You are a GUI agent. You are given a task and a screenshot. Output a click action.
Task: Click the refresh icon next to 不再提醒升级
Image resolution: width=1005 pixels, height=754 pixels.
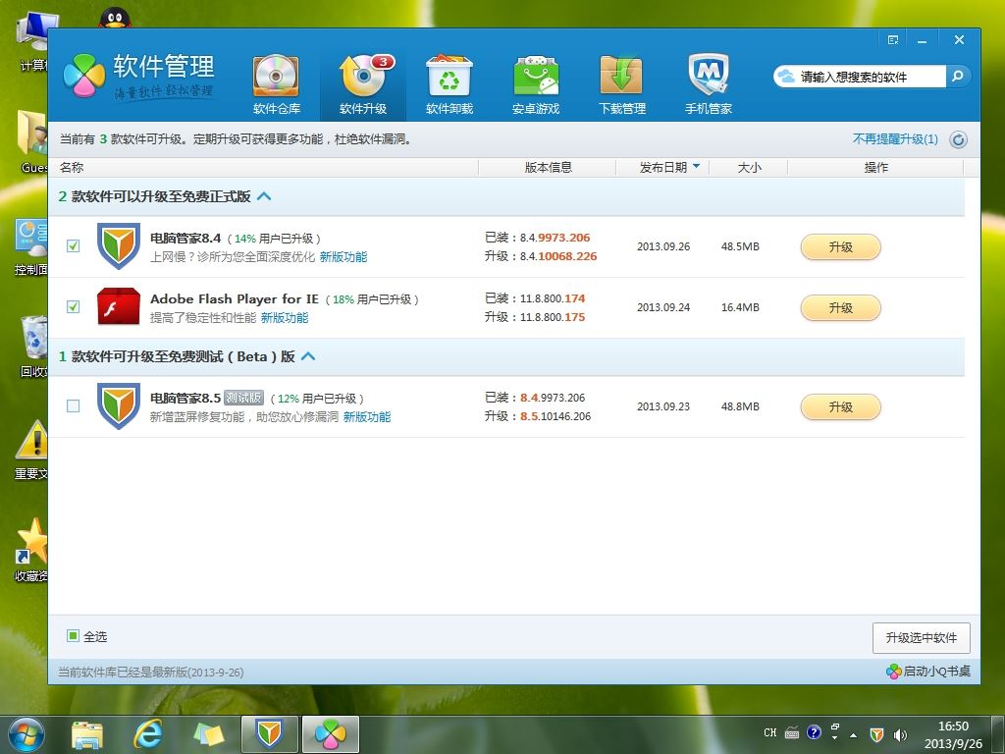[958, 139]
